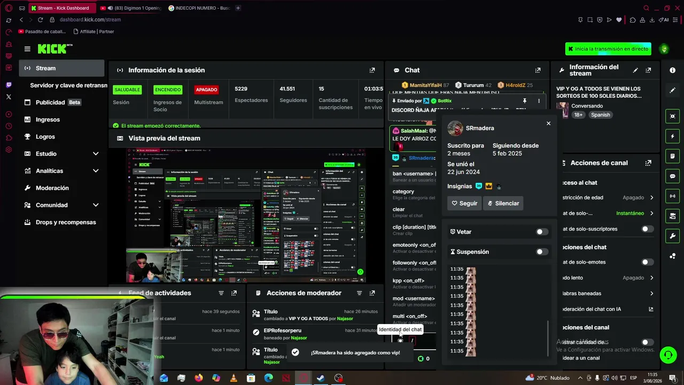Pop out the Acciones de canal panel
684x385 pixels.
648,163
